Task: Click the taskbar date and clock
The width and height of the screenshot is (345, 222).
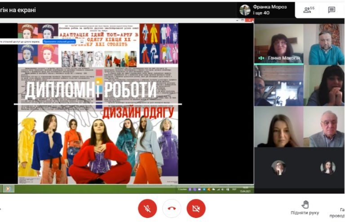Action: point(245,190)
